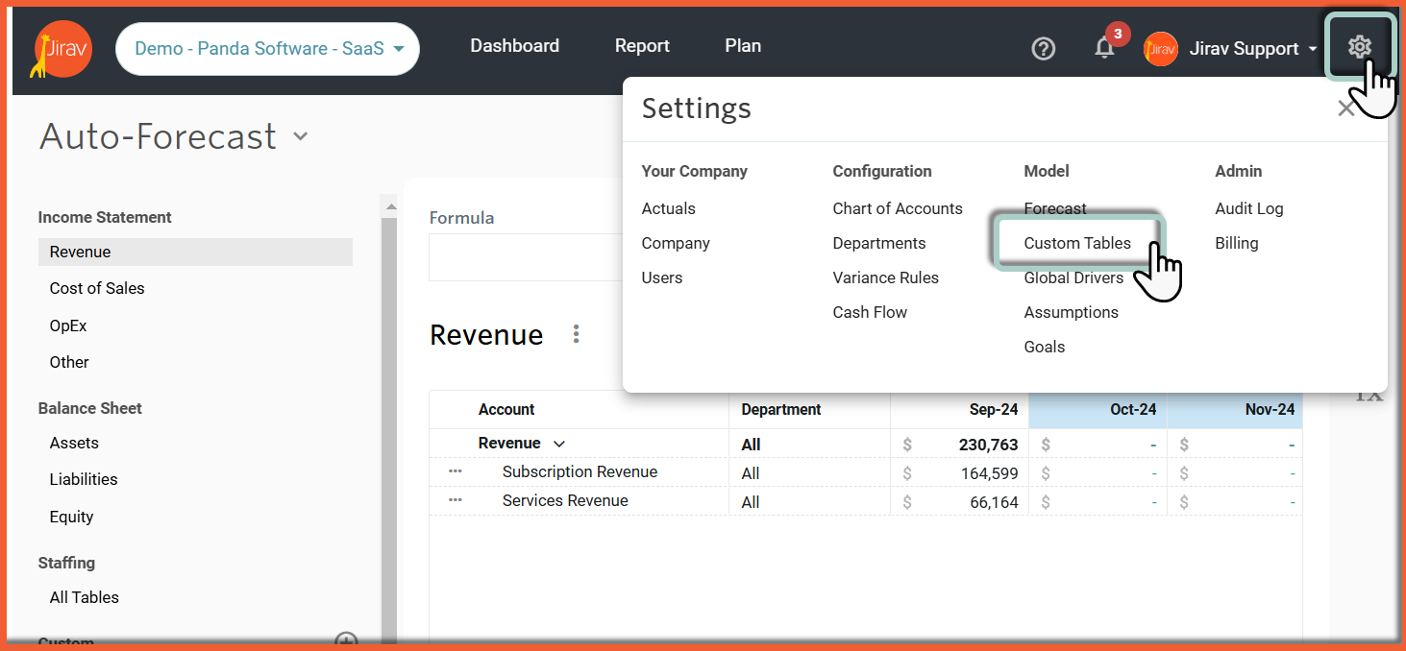Open the Revenue three-dot menu
The width and height of the screenshot is (1406, 651).
(576, 334)
